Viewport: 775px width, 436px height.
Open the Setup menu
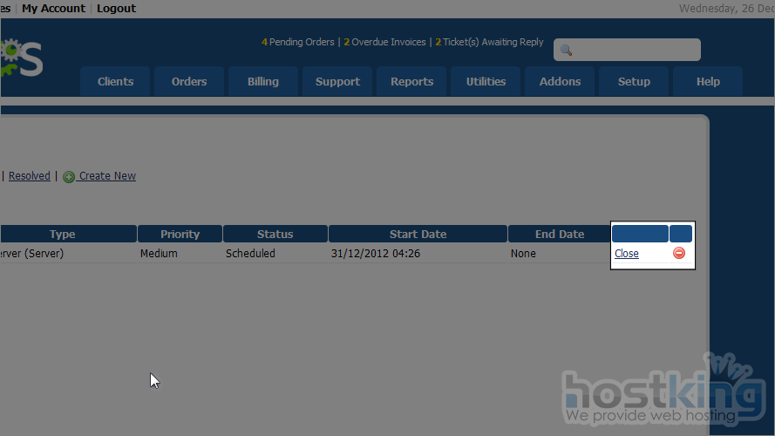pos(634,82)
